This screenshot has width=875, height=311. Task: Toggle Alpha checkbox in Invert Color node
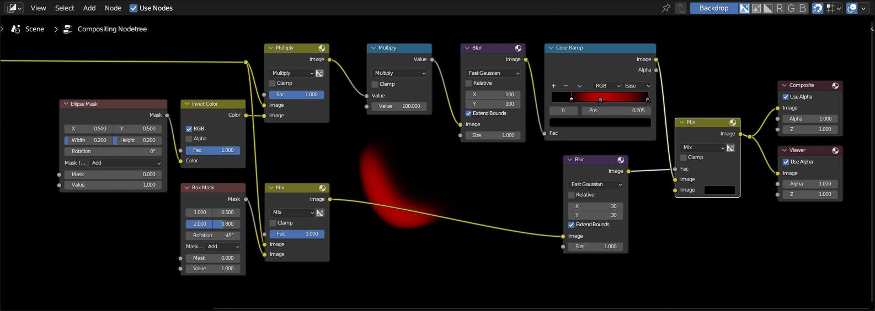(189, 139)
